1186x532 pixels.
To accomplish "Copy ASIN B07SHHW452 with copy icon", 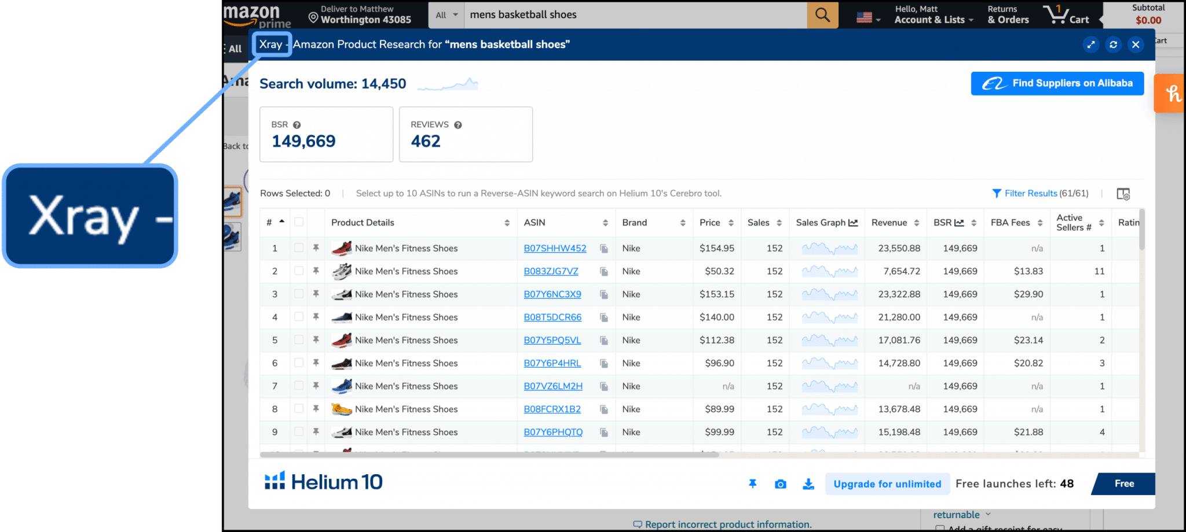I will pos(604,249).
